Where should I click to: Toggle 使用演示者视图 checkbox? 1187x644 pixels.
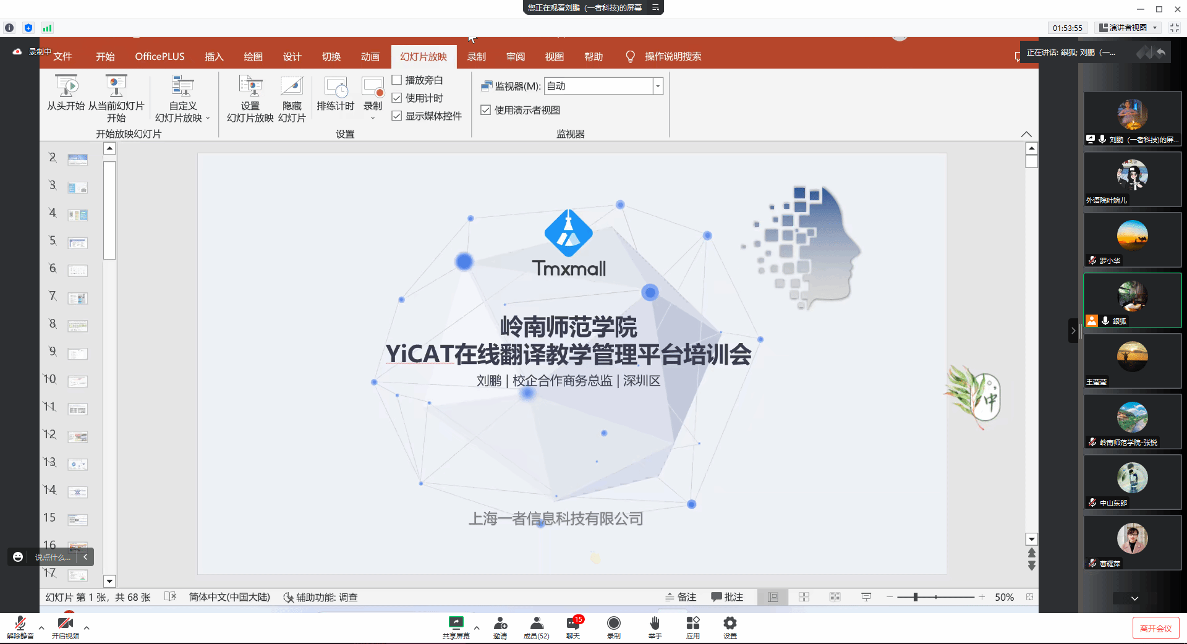486,110
